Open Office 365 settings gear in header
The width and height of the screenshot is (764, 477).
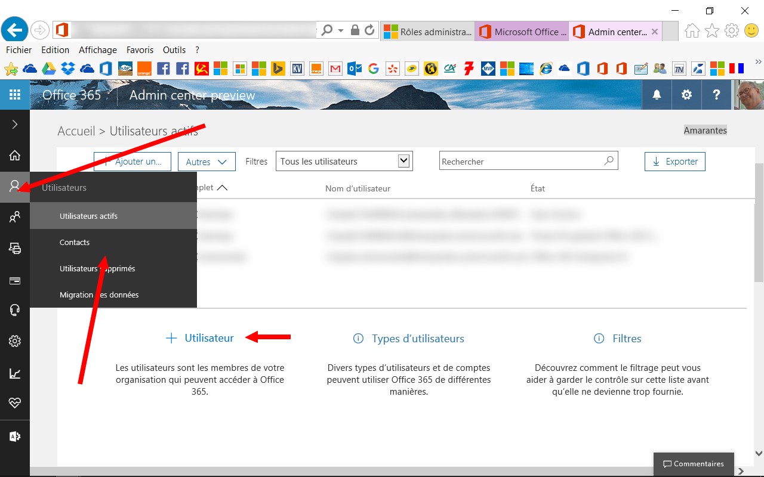tap(686, 95)
